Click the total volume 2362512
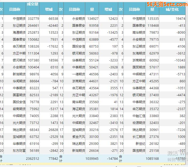The image size is (188, 167). [x=33, y=159]
